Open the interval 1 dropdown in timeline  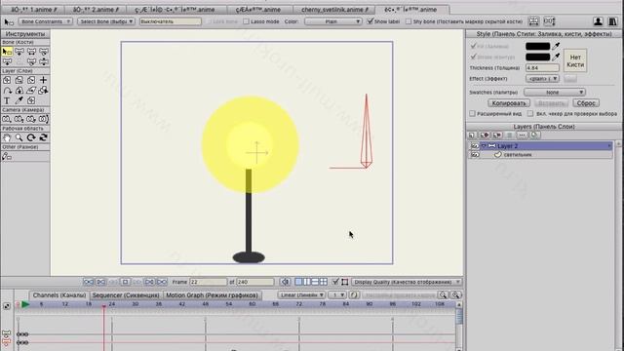337,294
